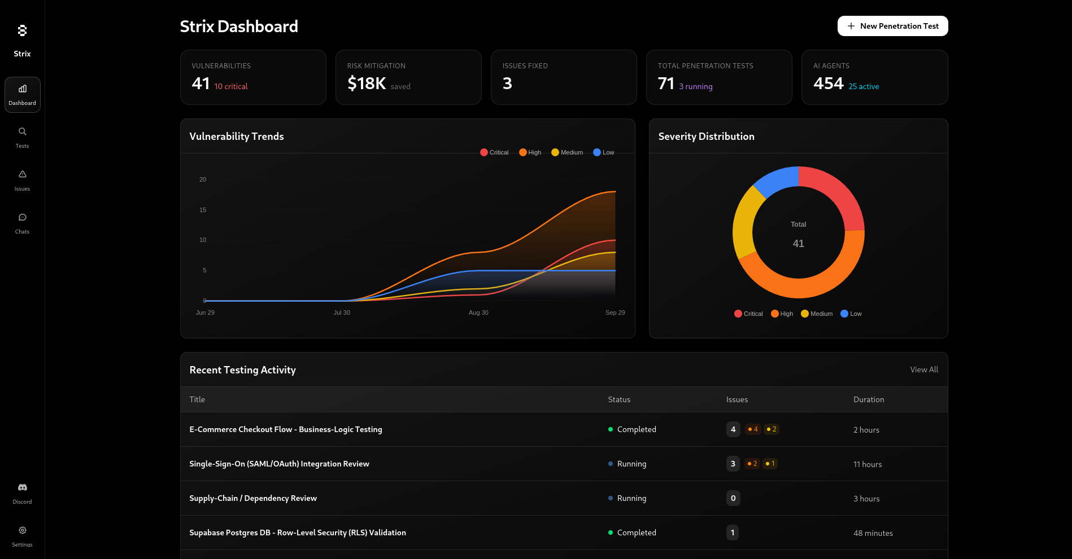
Task: Toggle Critical in Severity Distribution legend
Action: [x=748, y=314]
